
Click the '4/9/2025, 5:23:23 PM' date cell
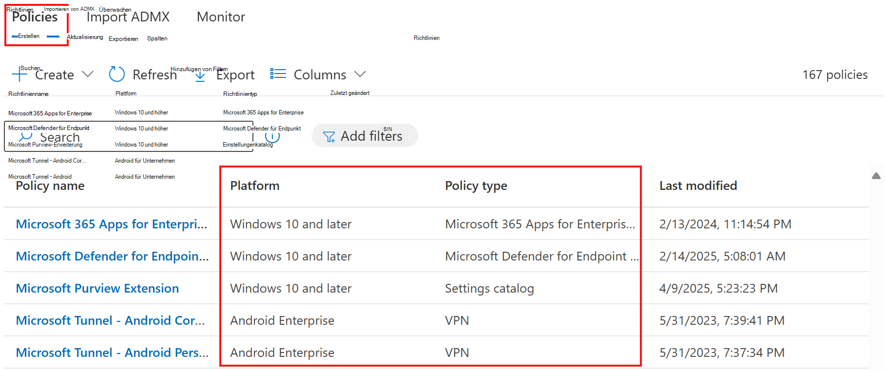pyautogui.click(x=718, y=288)
